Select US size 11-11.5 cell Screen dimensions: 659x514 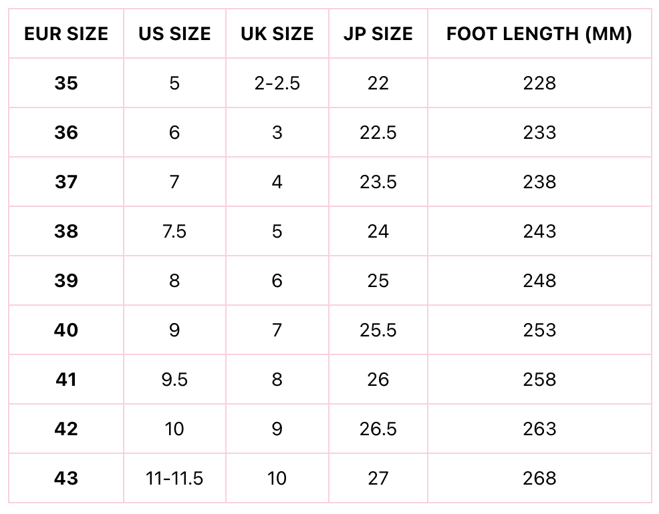point(174,479)
